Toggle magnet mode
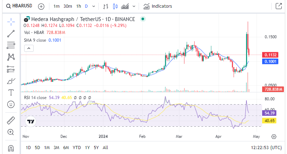The width and height of the screenshot is (287, 154). (11, 148)
